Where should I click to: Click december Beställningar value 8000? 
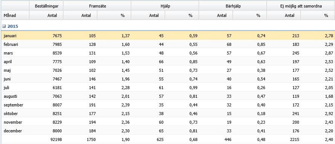[57, 131]
